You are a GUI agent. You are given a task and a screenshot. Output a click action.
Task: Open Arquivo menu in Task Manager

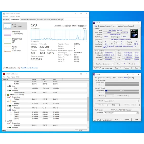[x=6, y=17]
